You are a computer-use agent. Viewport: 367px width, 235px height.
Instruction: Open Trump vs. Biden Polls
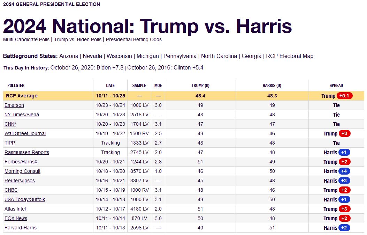point(78,39)
